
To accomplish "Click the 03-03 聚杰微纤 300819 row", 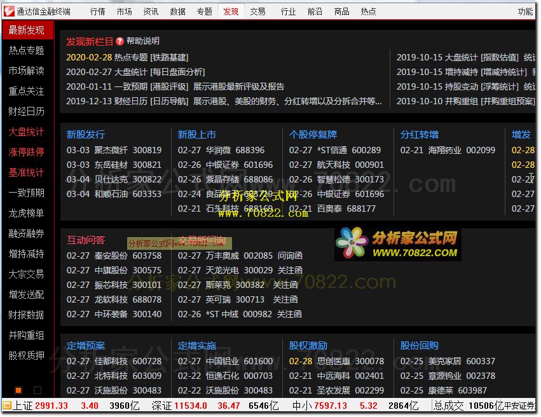I will pos(114,151).
